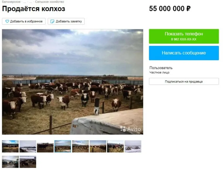Screen dimensions: 223x170
Task: Select the snowy field second thumbnail
Action: (x=28, y=146)
